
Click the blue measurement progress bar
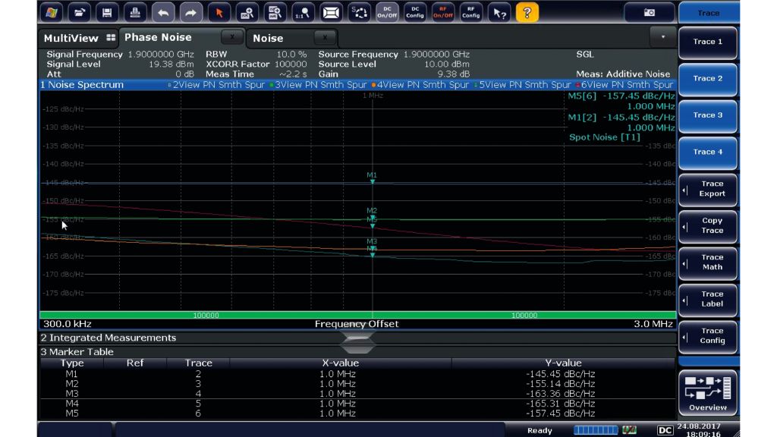click(596, 430)
